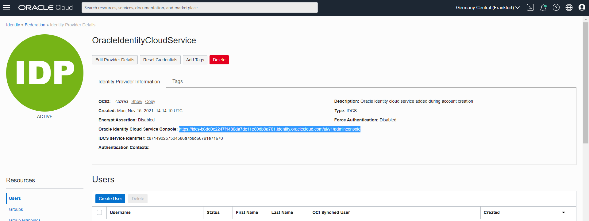Click the green IDP status badge

[x=45, y=73]
